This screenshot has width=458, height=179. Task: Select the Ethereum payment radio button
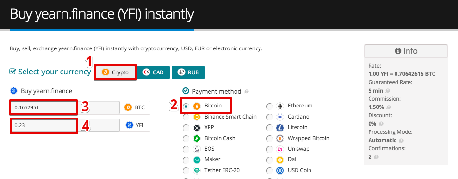tap(270, 107)
